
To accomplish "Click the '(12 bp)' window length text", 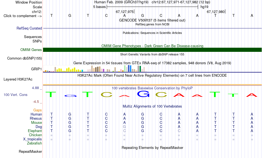I will point(205,2).
